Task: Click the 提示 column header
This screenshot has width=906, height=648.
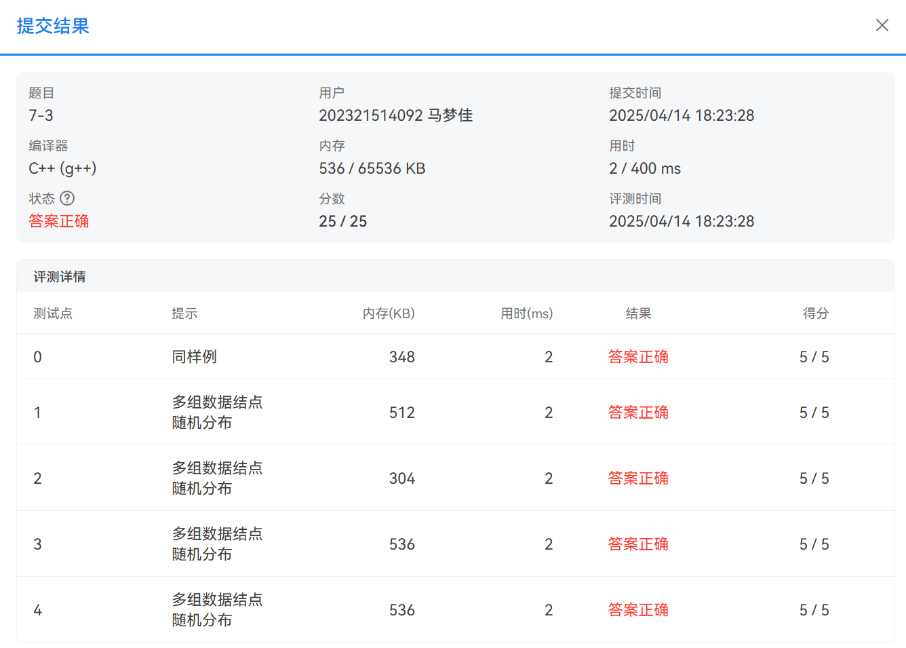Action: (x=184, y=313)
